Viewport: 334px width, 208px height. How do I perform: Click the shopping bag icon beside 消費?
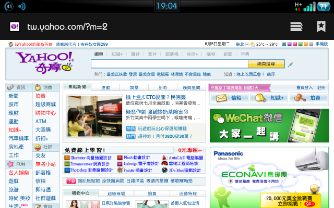(38, 87)
